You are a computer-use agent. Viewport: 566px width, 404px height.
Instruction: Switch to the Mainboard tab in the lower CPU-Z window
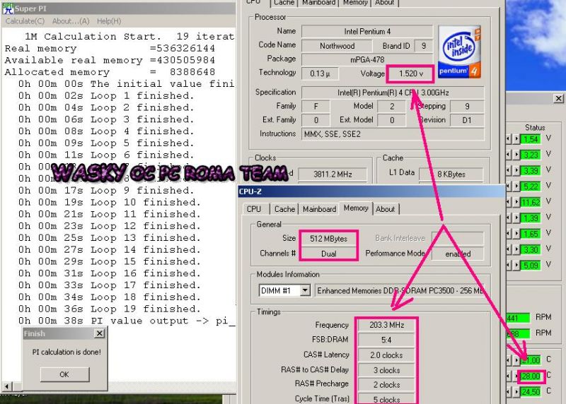coord(319,209)
